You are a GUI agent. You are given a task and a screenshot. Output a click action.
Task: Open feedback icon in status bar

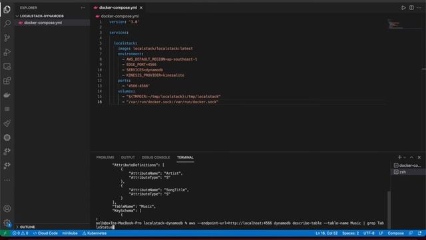(x=411, y=233)
